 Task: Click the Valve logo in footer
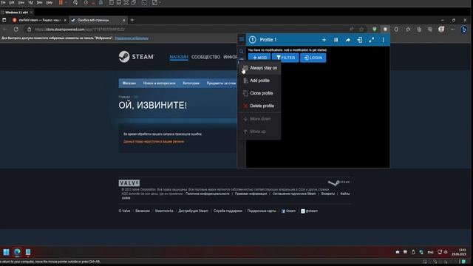pos(129,183)
